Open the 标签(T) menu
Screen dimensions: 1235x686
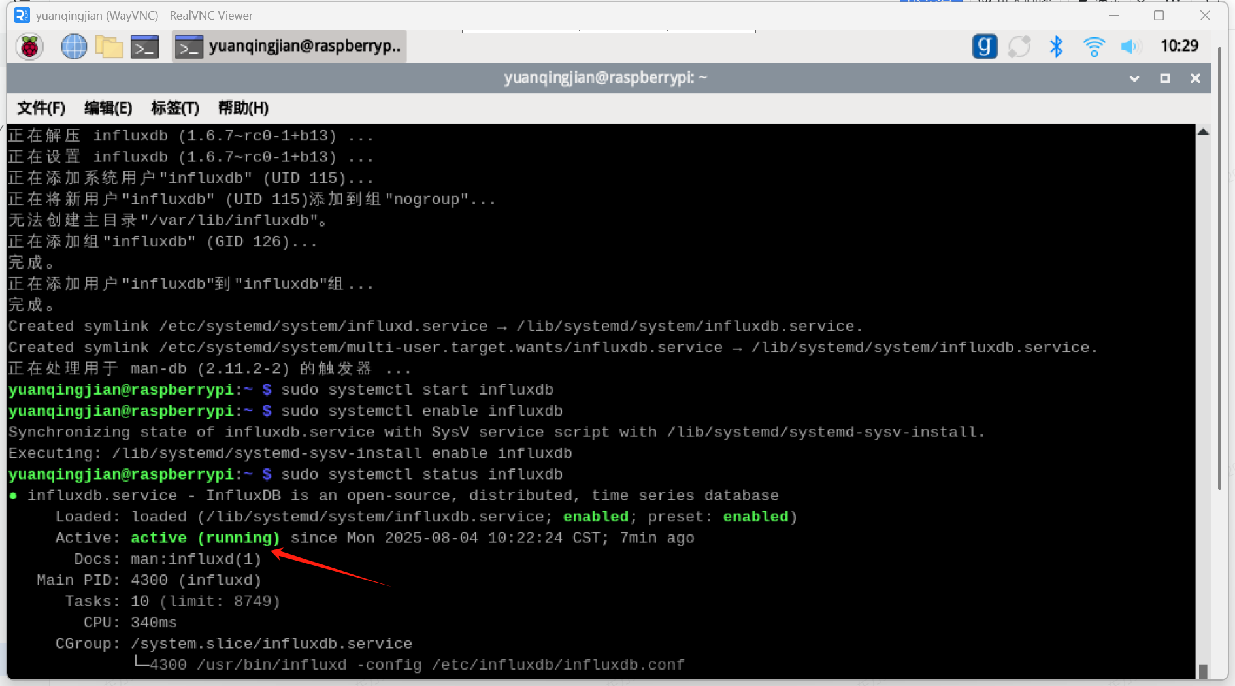[174, 108]
